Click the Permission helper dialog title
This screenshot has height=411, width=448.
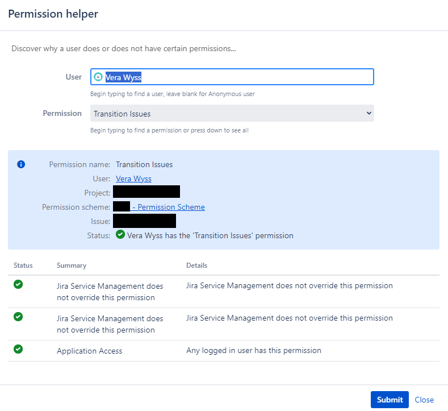point(53,14)
